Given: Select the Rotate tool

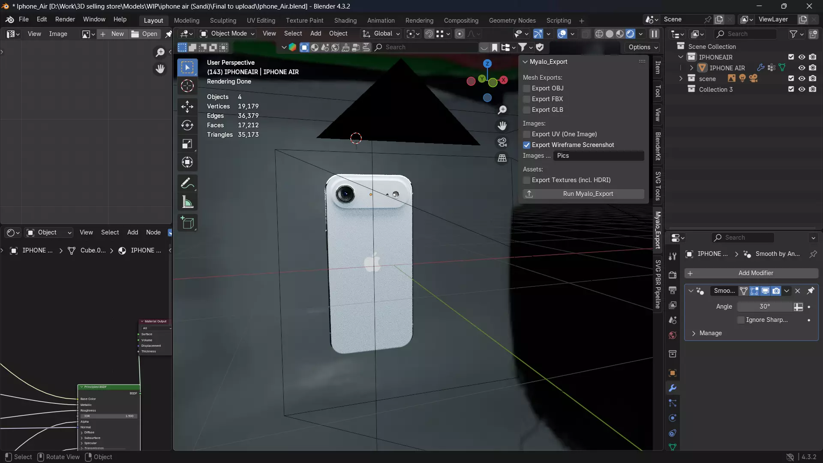Looking at the screenshot, I should coord(187,125).
